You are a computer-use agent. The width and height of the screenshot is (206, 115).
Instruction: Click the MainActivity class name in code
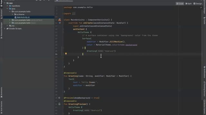point(78,20)
